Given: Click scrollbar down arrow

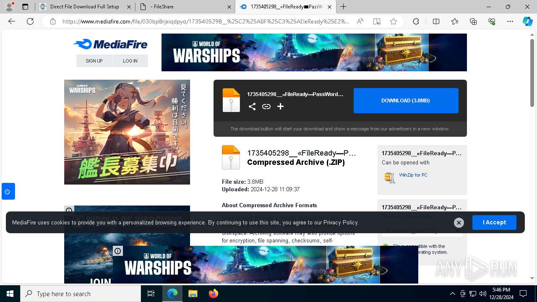Looking at the screenshot, I should (532, 278).
